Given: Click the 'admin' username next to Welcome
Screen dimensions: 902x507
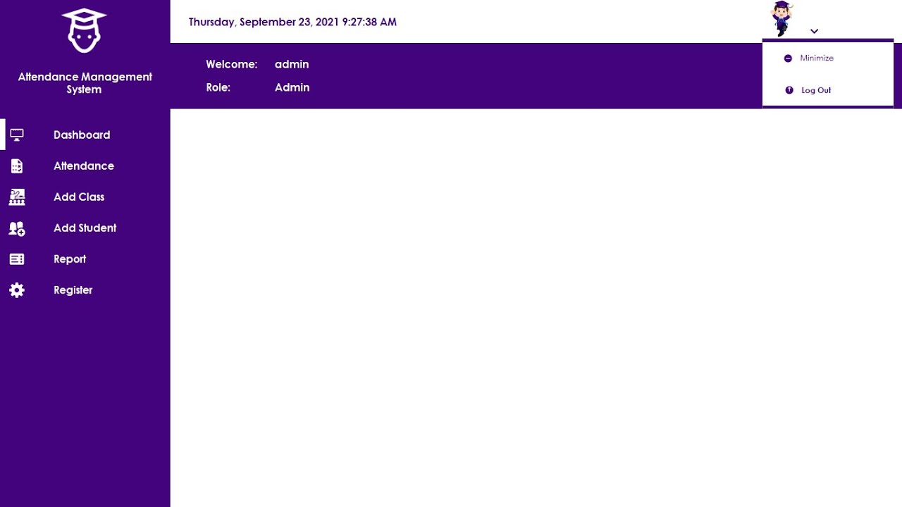Looking at the screenshot, I should [x=292, y=64].
